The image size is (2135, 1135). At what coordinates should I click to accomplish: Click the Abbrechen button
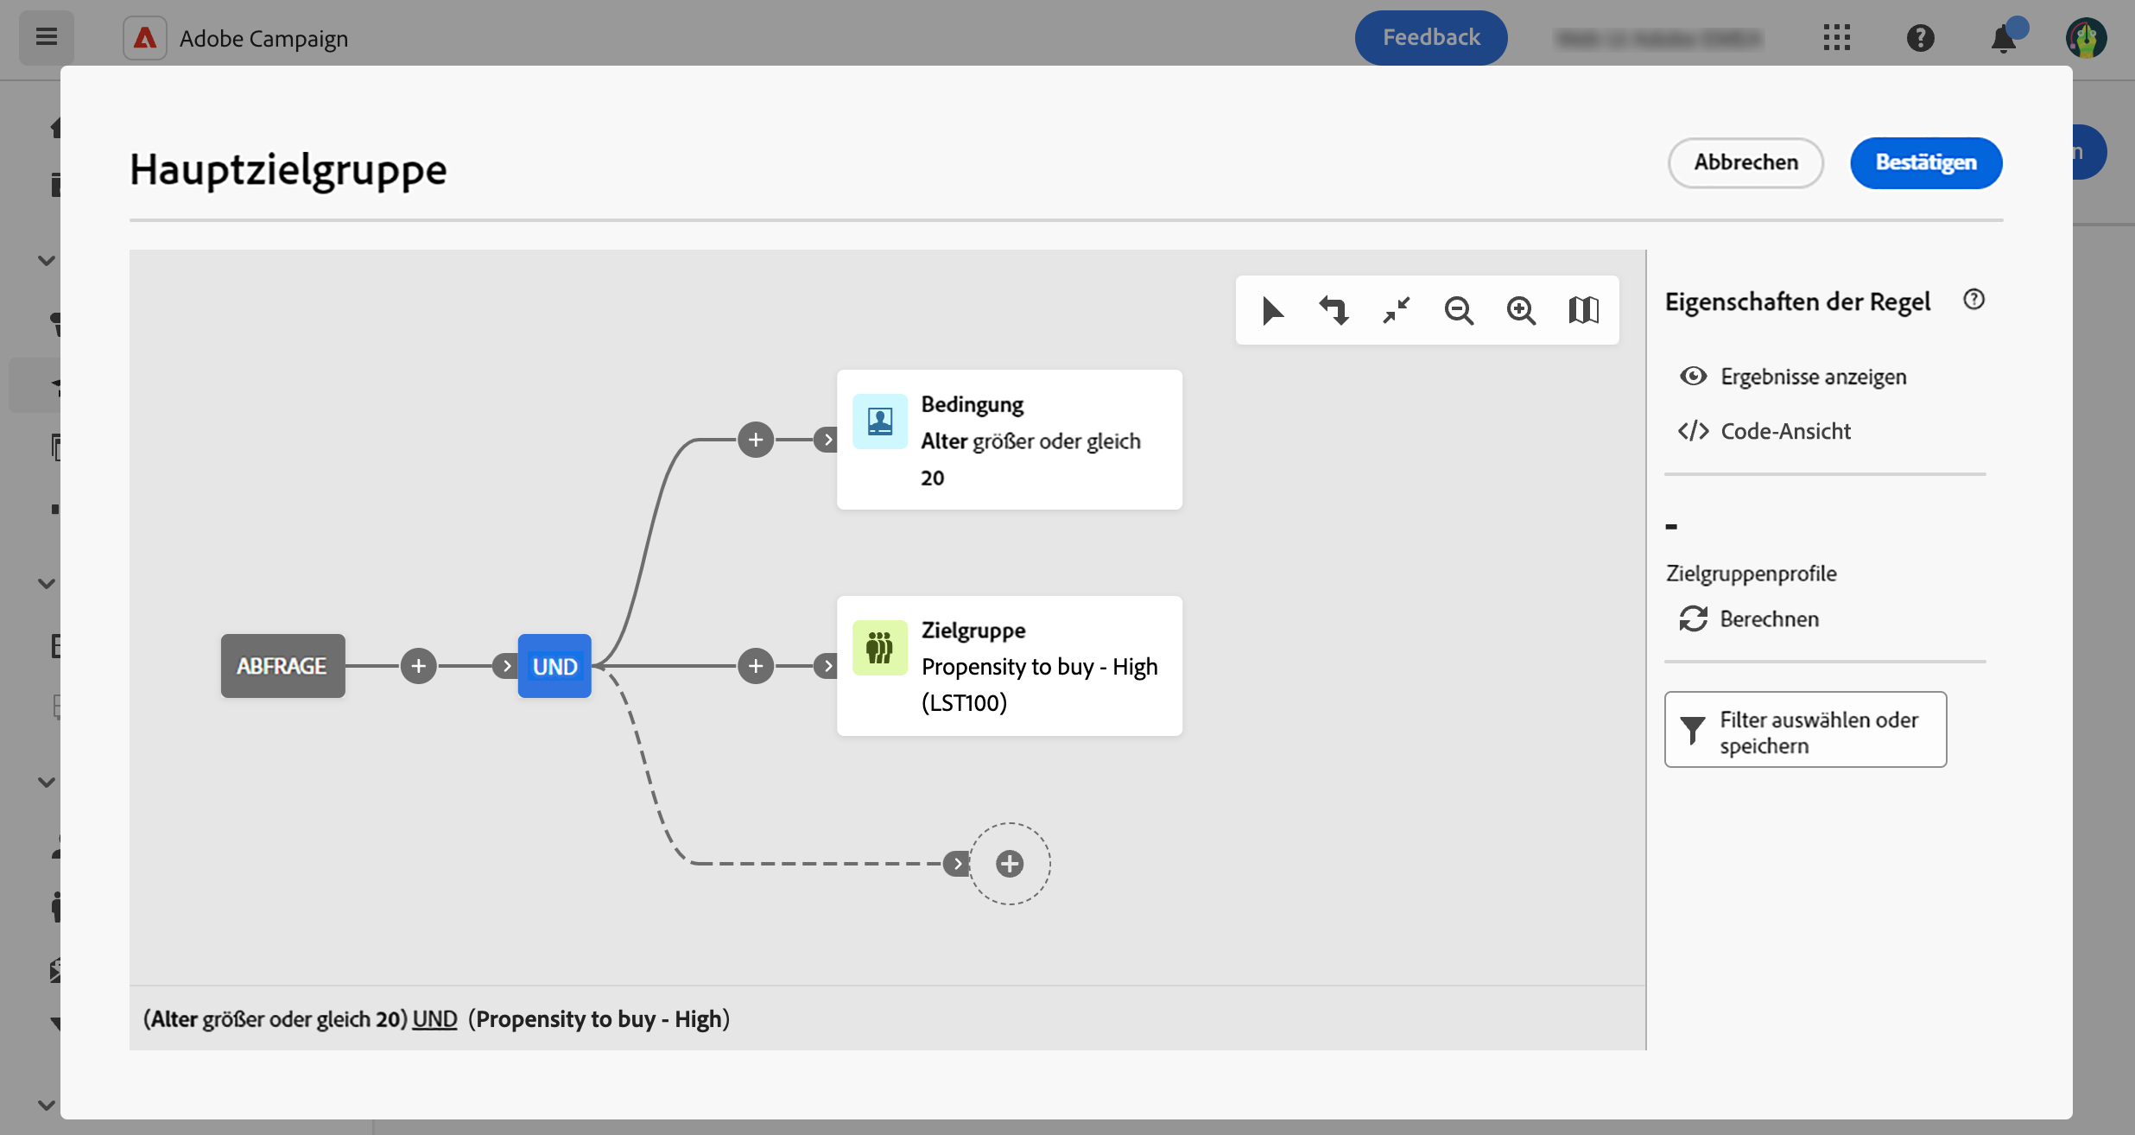pyautogui.click(x=1745, y=162)
